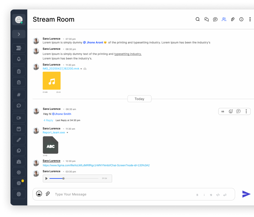Send message with blue arrow button
Image resolution: width=254 pixels, height=217 pixels.
tap(246, 194)
